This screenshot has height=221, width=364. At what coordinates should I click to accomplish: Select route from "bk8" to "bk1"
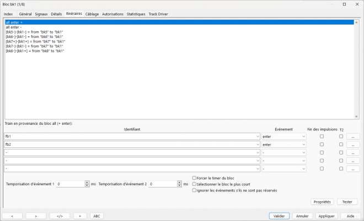179,51
